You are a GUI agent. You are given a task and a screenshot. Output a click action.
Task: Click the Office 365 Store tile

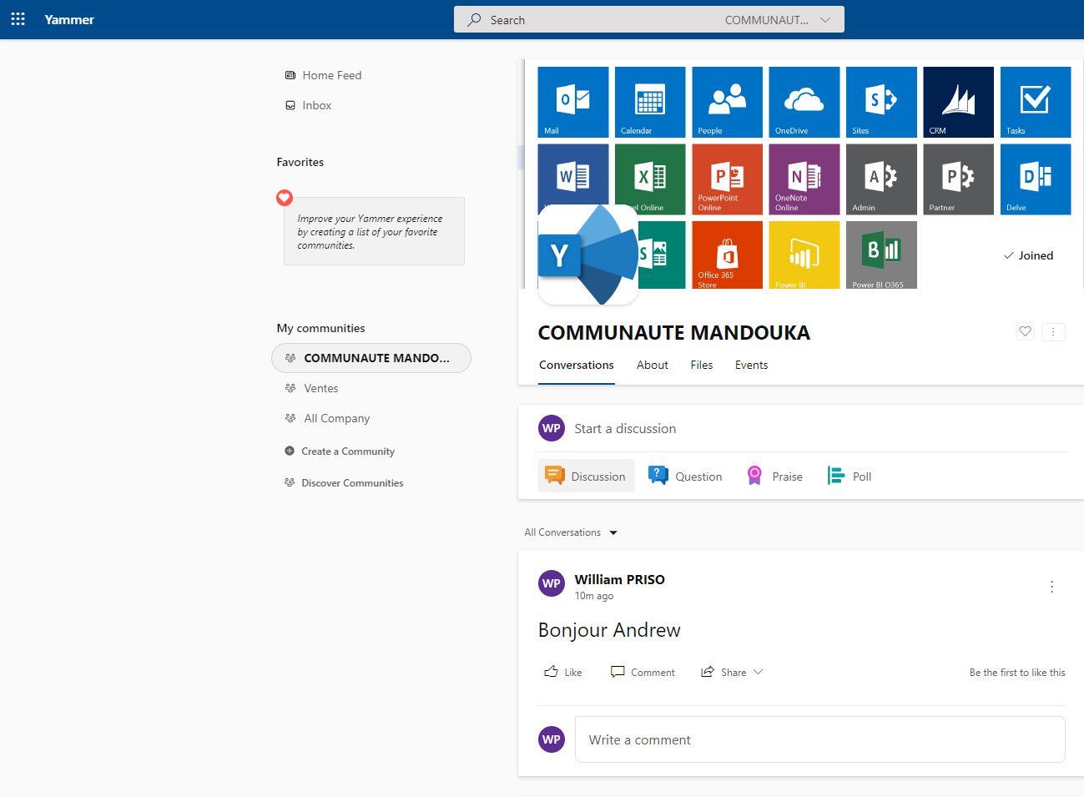click(x=727, y=255)
